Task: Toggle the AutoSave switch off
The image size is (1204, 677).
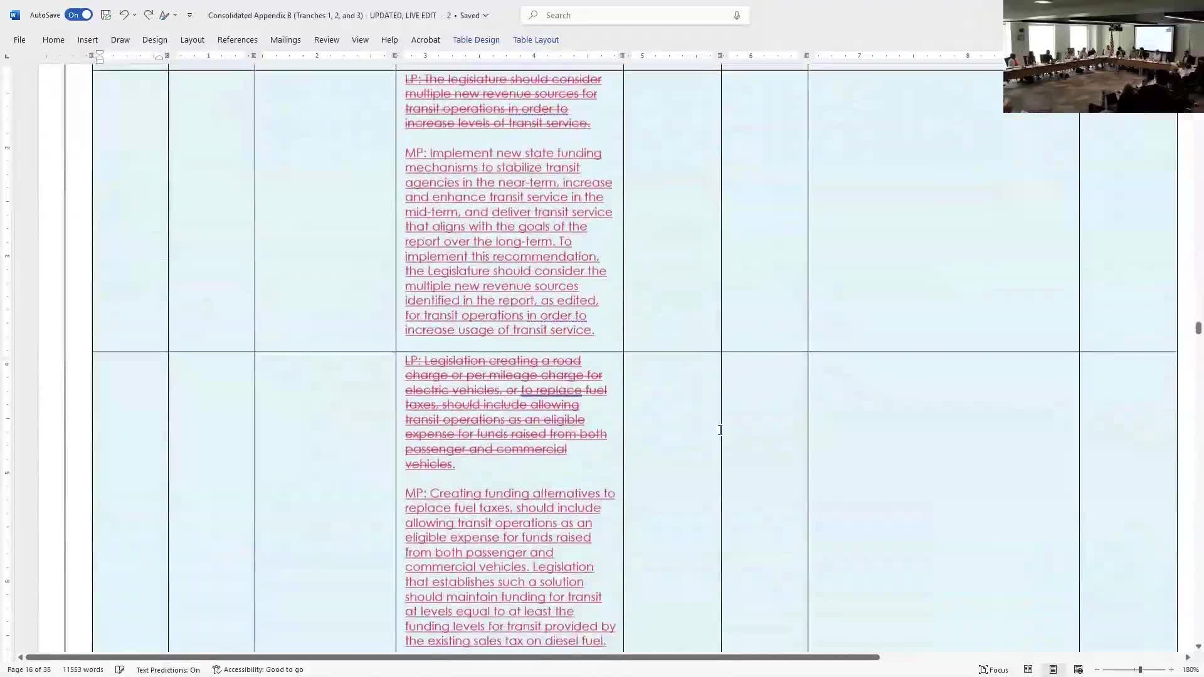Action: tap(78, 15)
